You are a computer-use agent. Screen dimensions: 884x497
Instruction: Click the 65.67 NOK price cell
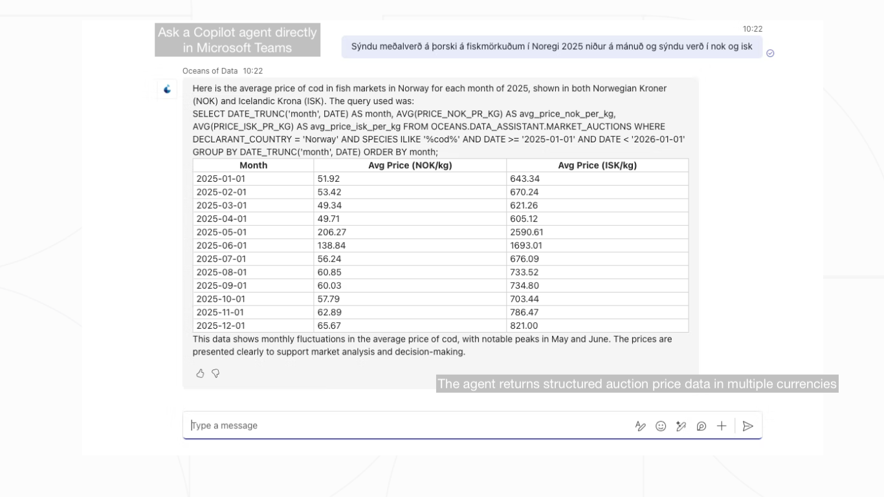pyautogui.click(x=410, y=326)
